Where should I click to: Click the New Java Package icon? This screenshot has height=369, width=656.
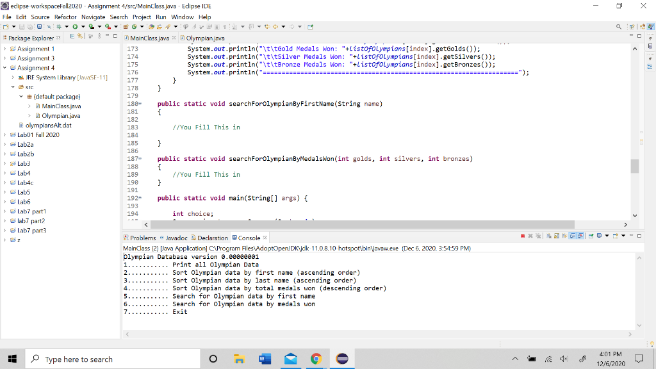click(x=126, y=27)
